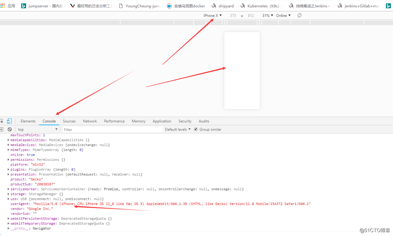Select the inspect element picker icon
Image resolution: width=393 pixels, height=236 pixels.
[2, 121]
